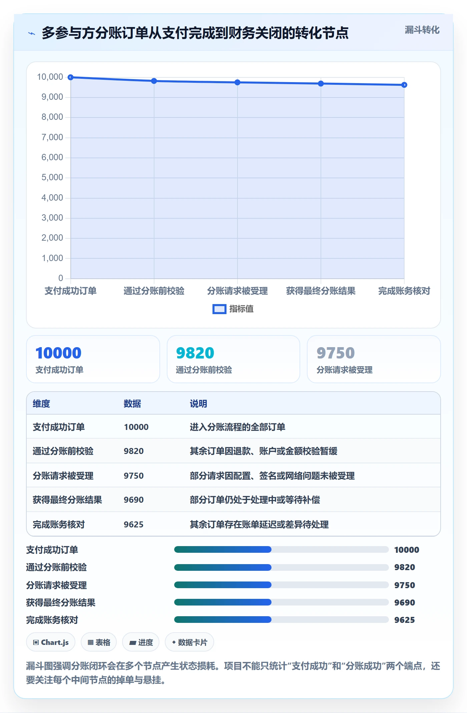Open the 9820 通过分账前校验 data card

[233, 359]
